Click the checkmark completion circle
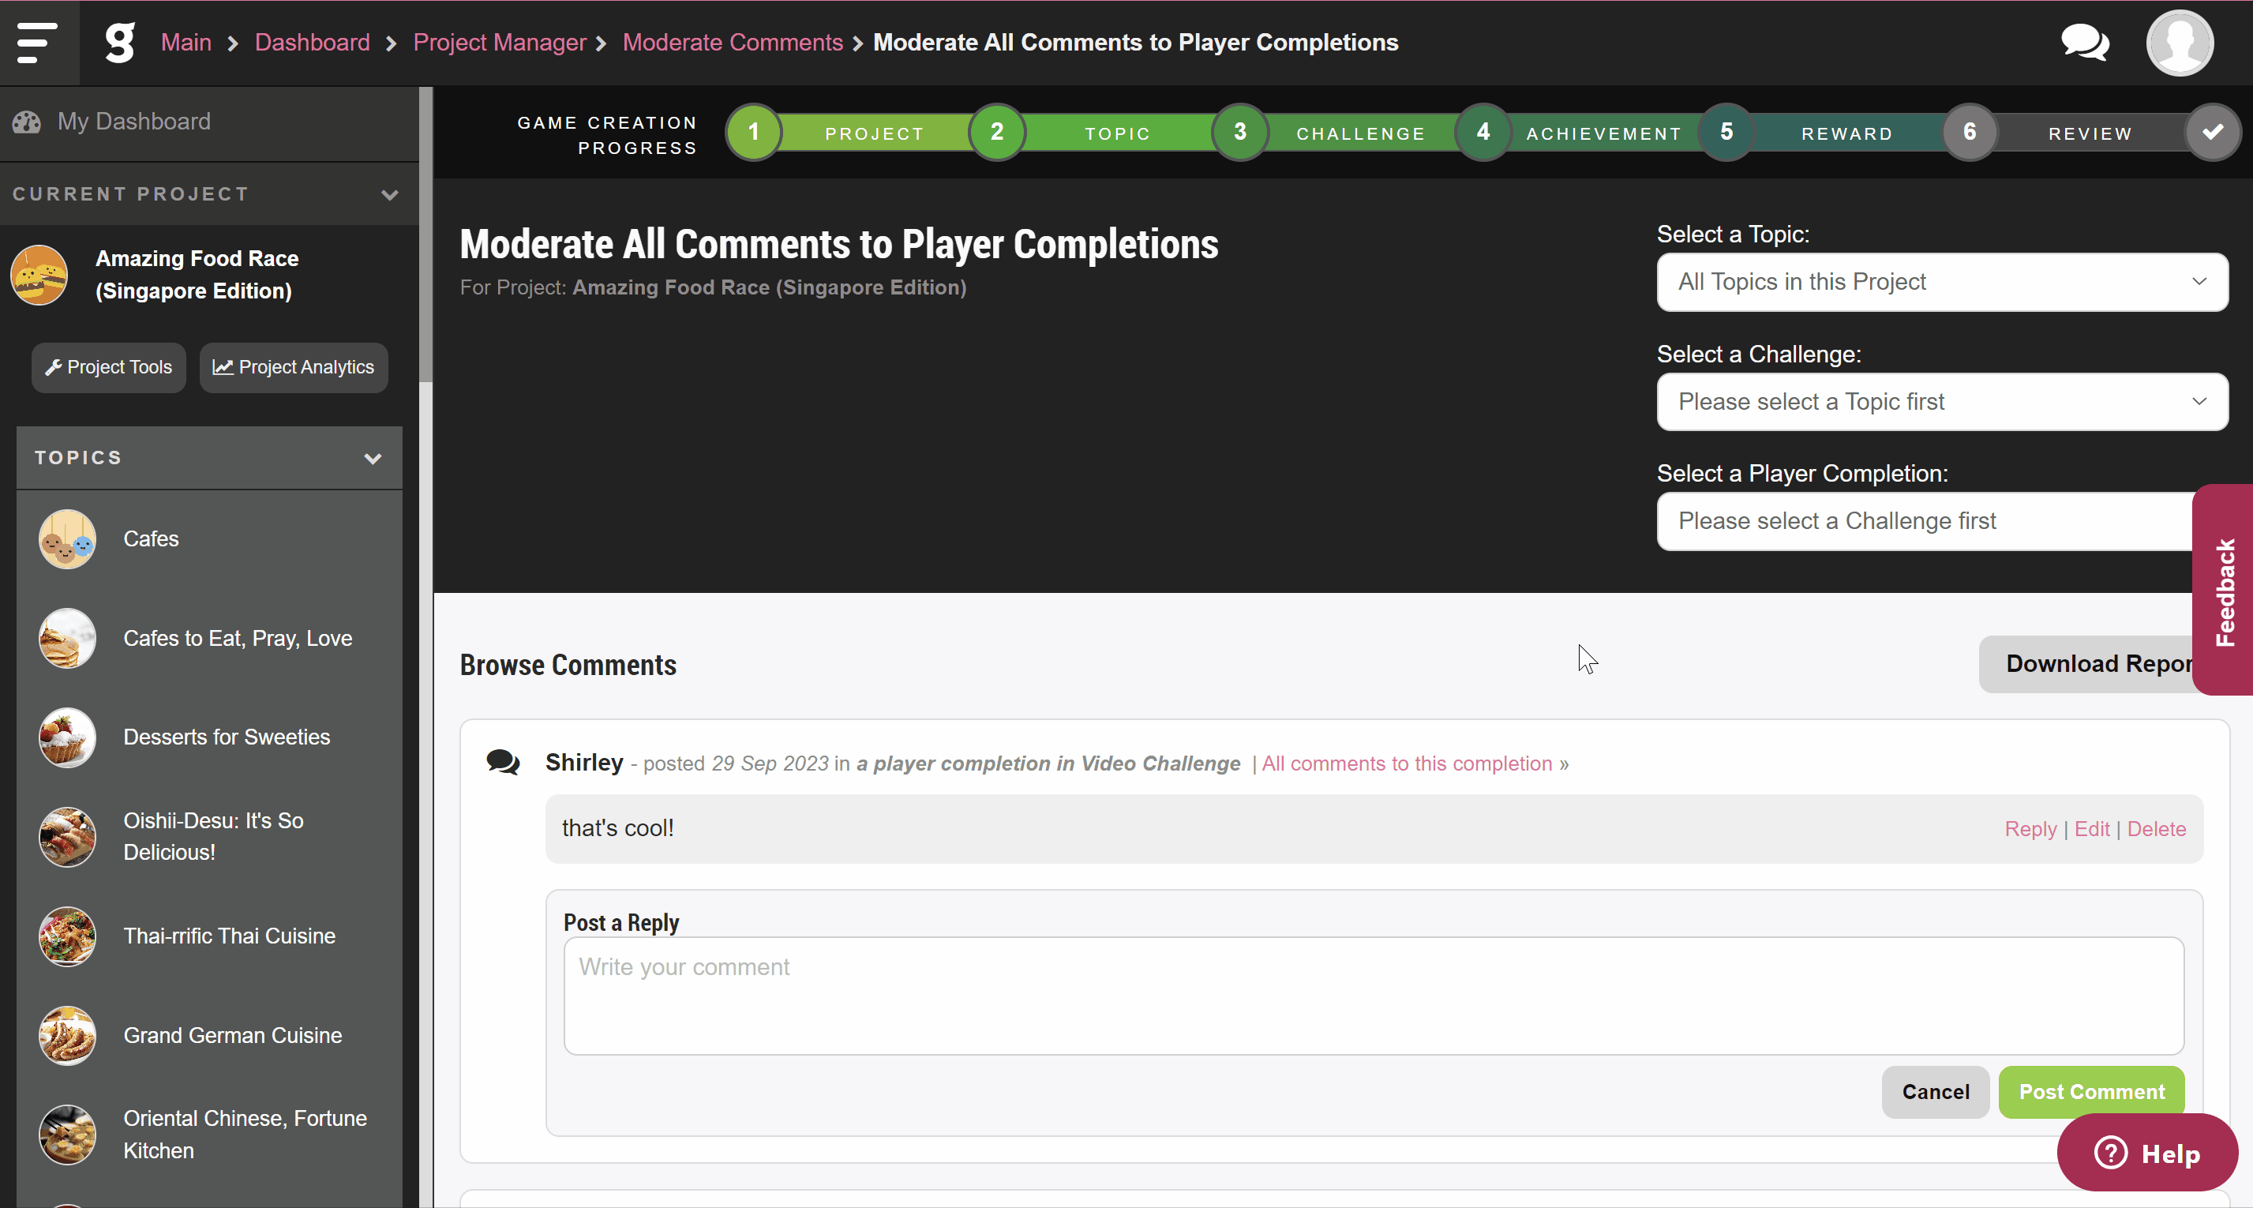2253x1208 pixels. pos(2213,132)
